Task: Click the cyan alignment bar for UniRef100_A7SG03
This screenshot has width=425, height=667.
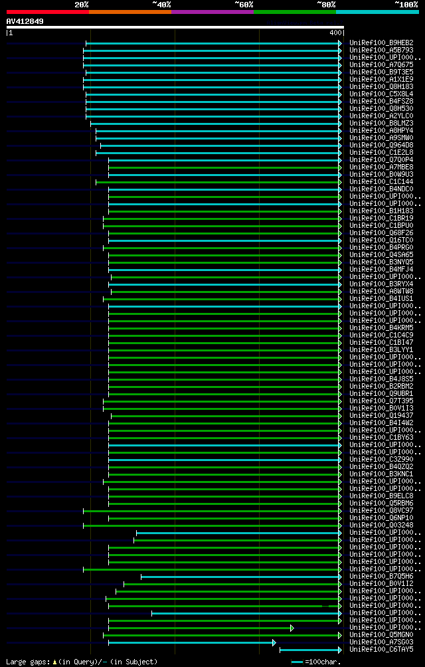Action: click(191, 643)
